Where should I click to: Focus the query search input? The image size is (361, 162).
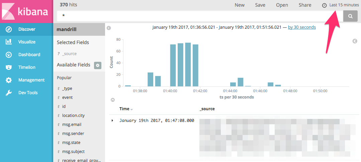click(200, 16)
